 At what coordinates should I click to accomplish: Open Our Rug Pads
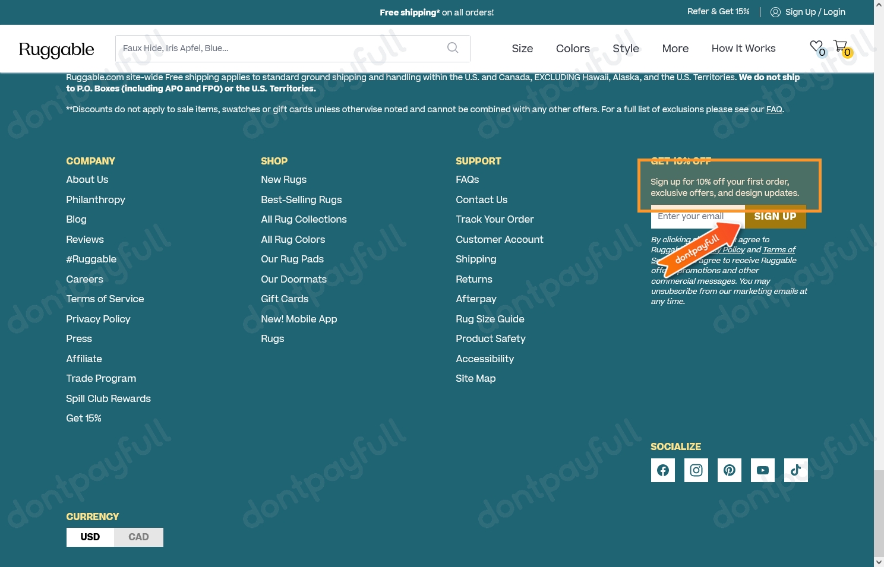point(293,259)
